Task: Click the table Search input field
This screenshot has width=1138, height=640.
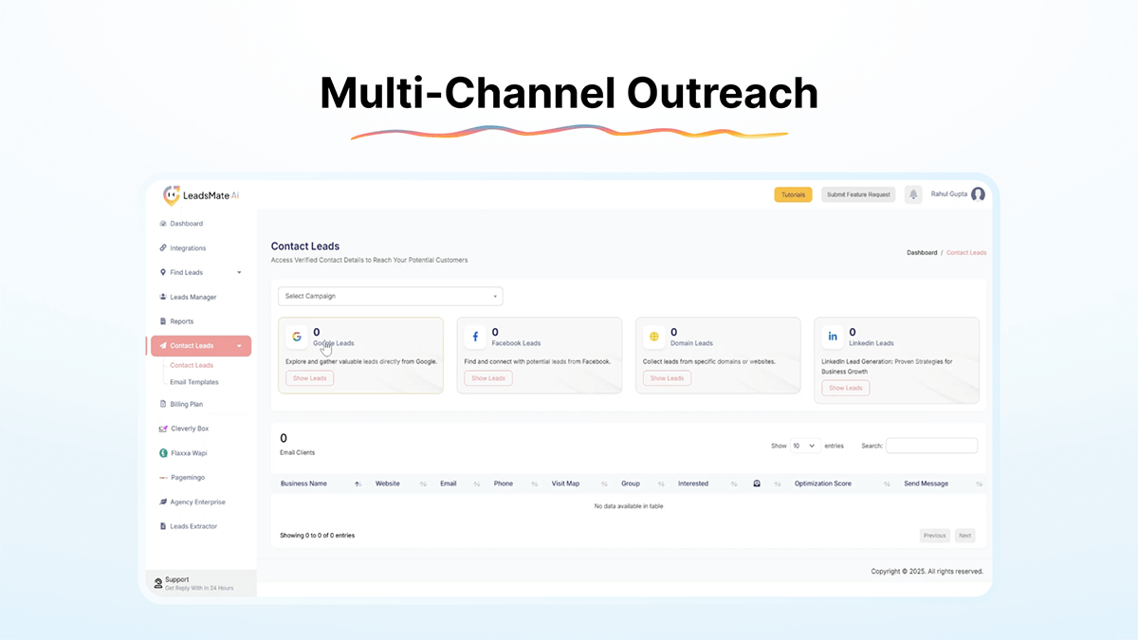Action: click(931, 446)
